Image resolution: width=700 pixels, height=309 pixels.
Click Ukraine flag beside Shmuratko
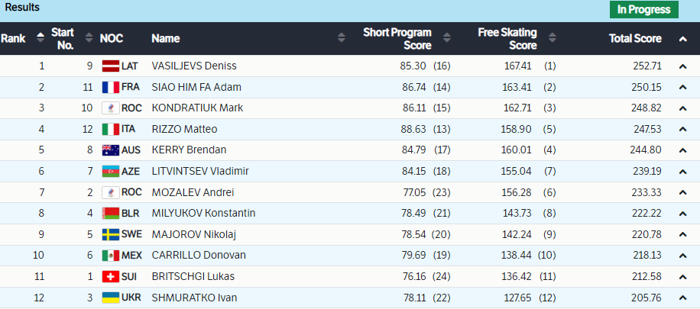[111, 297]
